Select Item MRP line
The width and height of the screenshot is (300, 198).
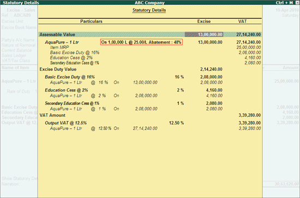[59, 47]
